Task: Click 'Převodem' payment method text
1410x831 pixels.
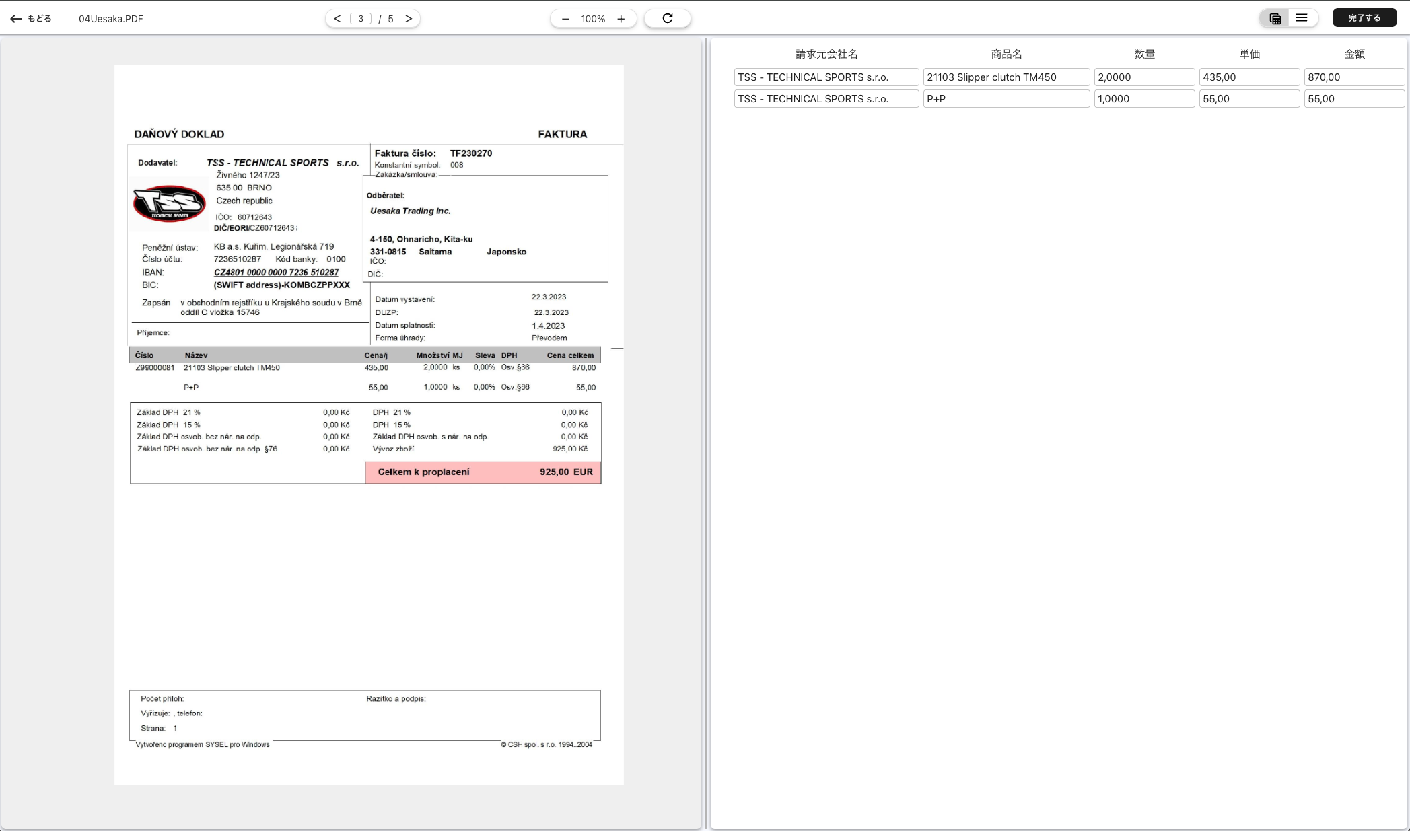Action: [549, 338]
